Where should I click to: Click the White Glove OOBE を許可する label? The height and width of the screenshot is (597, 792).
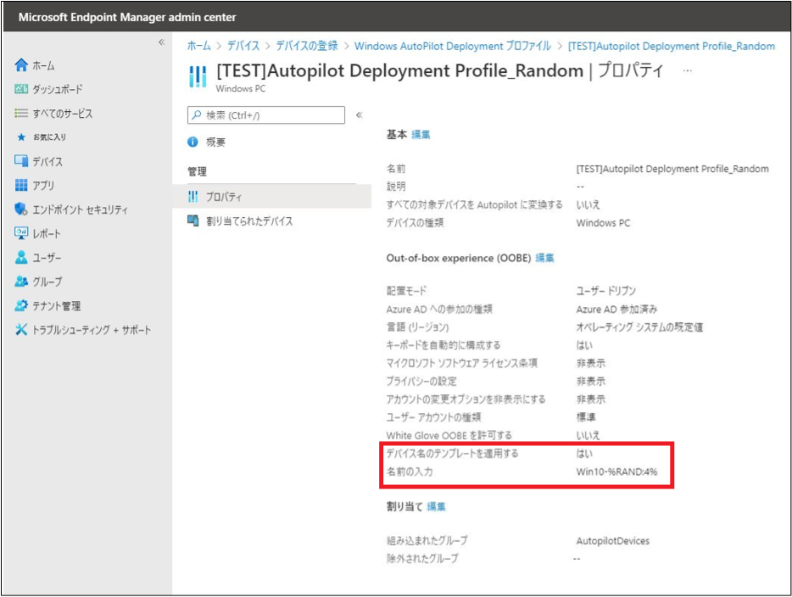click(x=449, y=435)
